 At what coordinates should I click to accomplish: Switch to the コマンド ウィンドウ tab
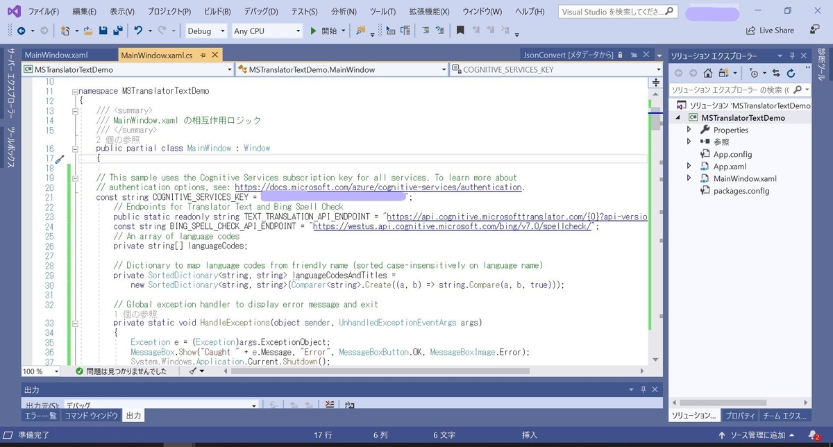point(91,416)
